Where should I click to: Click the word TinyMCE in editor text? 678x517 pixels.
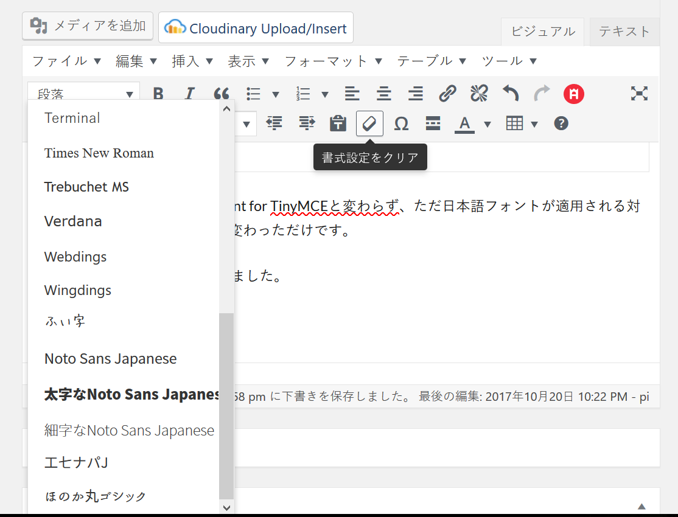(x=299, y=206)
